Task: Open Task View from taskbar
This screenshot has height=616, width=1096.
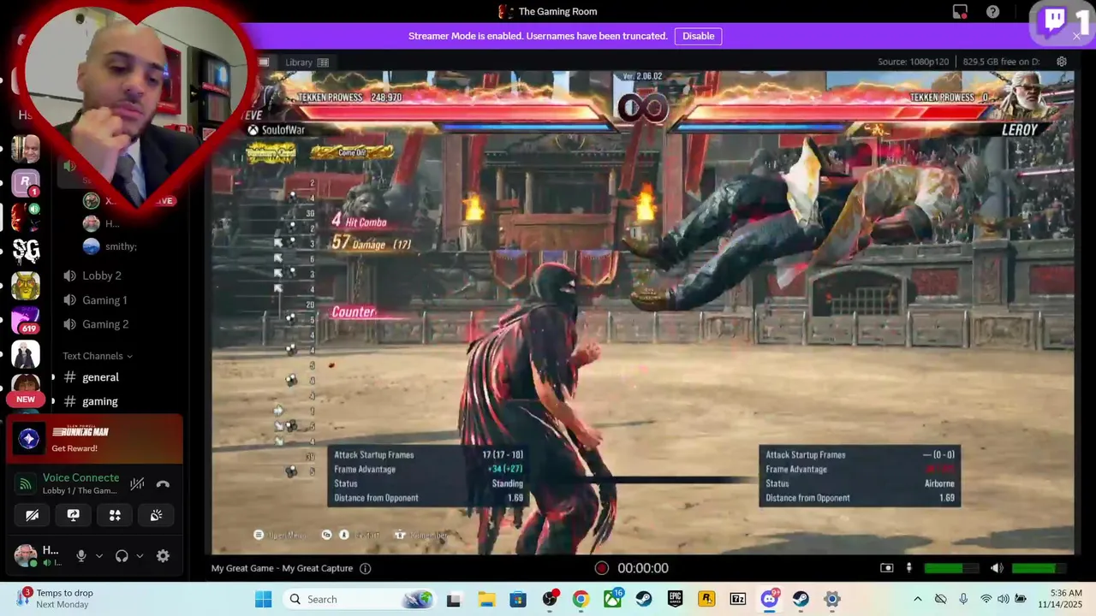Action: coord(454,599)
